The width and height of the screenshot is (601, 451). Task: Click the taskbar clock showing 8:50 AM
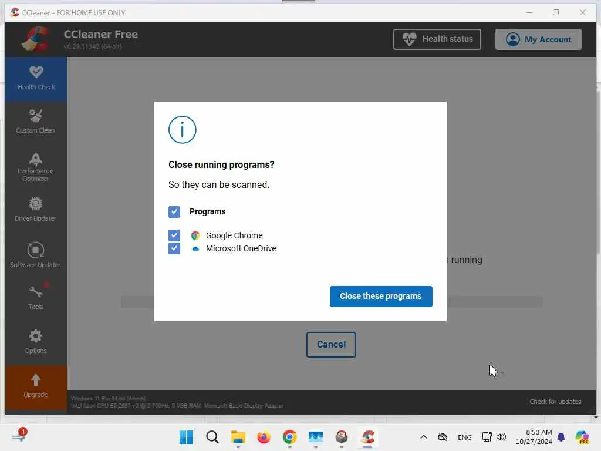534,437
